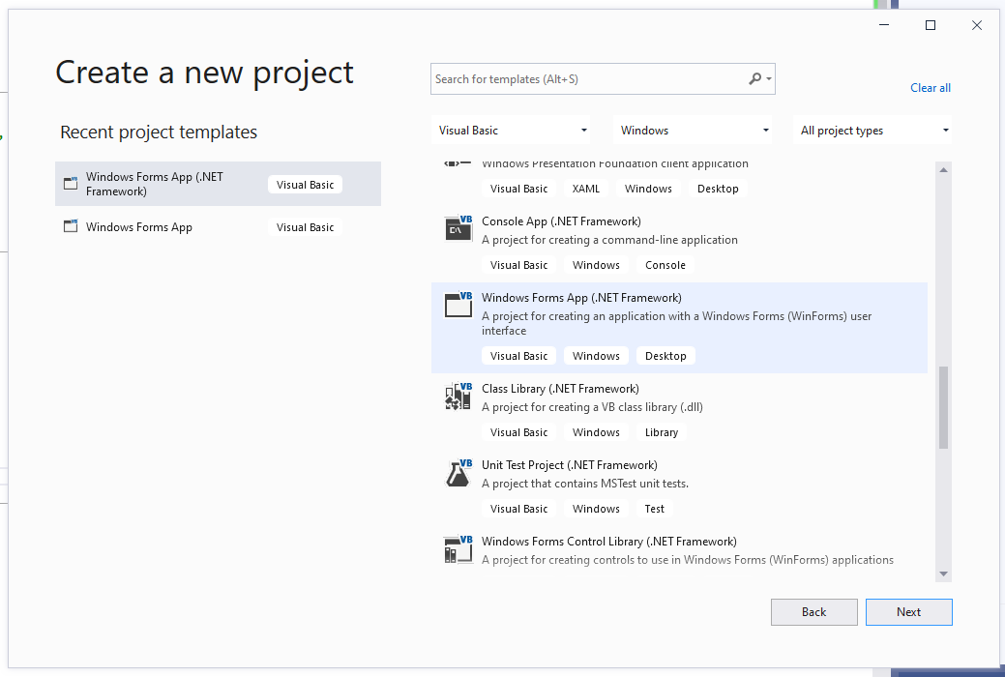The image size is (1005, 677).
Task: Click the search magnifier icon
Action: click(755, 79)
